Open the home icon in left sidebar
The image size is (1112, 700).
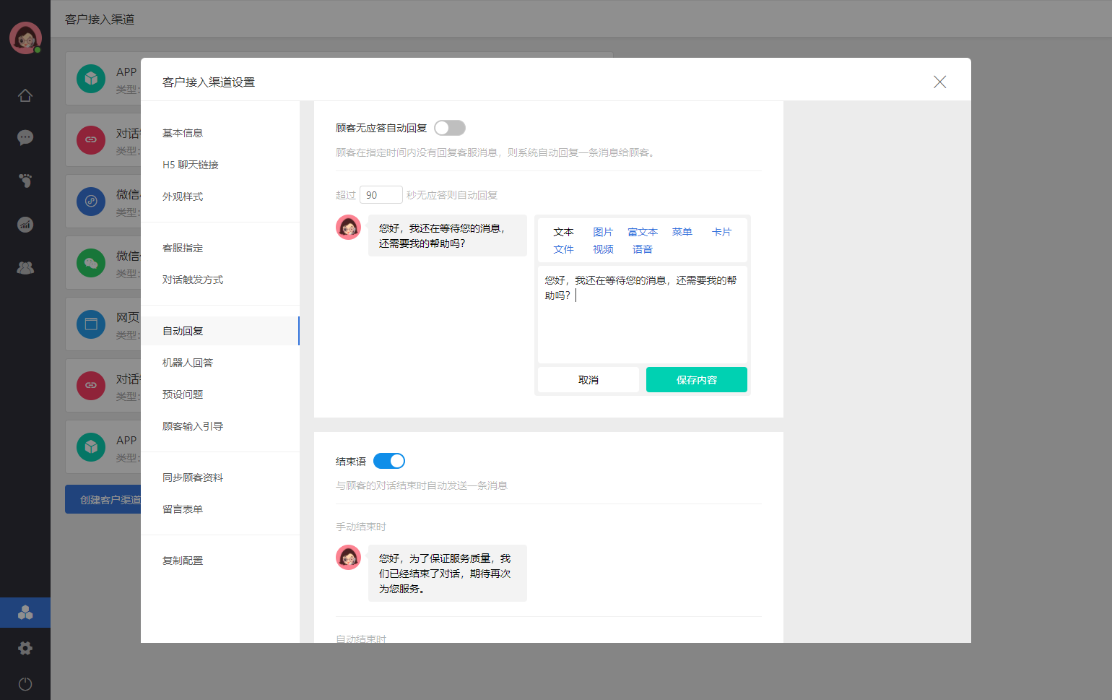click(x=25, y=95)
